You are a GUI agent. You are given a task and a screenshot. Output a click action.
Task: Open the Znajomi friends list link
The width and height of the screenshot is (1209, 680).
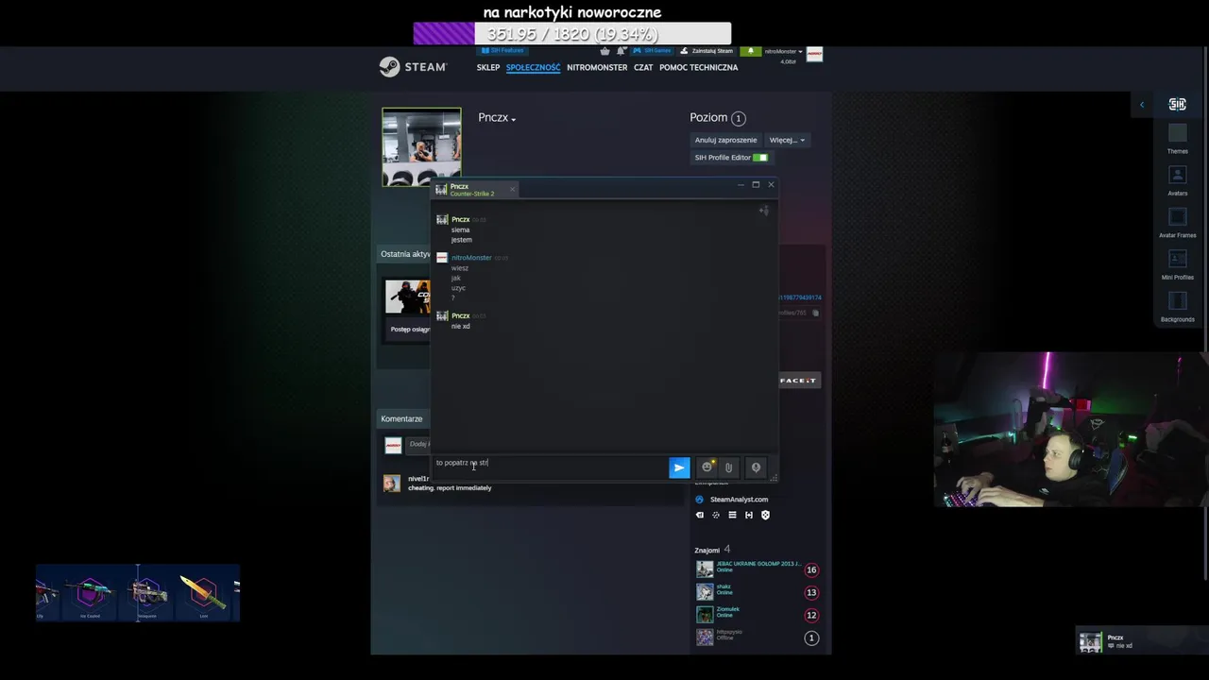[x=707, y=550]
